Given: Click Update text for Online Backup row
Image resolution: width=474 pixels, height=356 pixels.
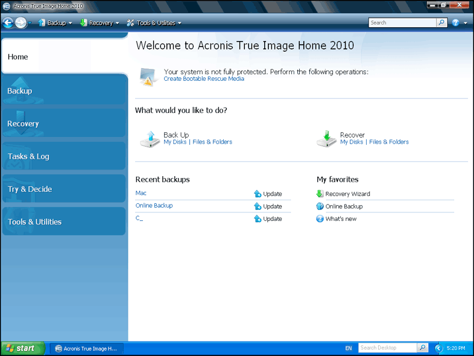Looking at the screenshot, I should 273,206.
